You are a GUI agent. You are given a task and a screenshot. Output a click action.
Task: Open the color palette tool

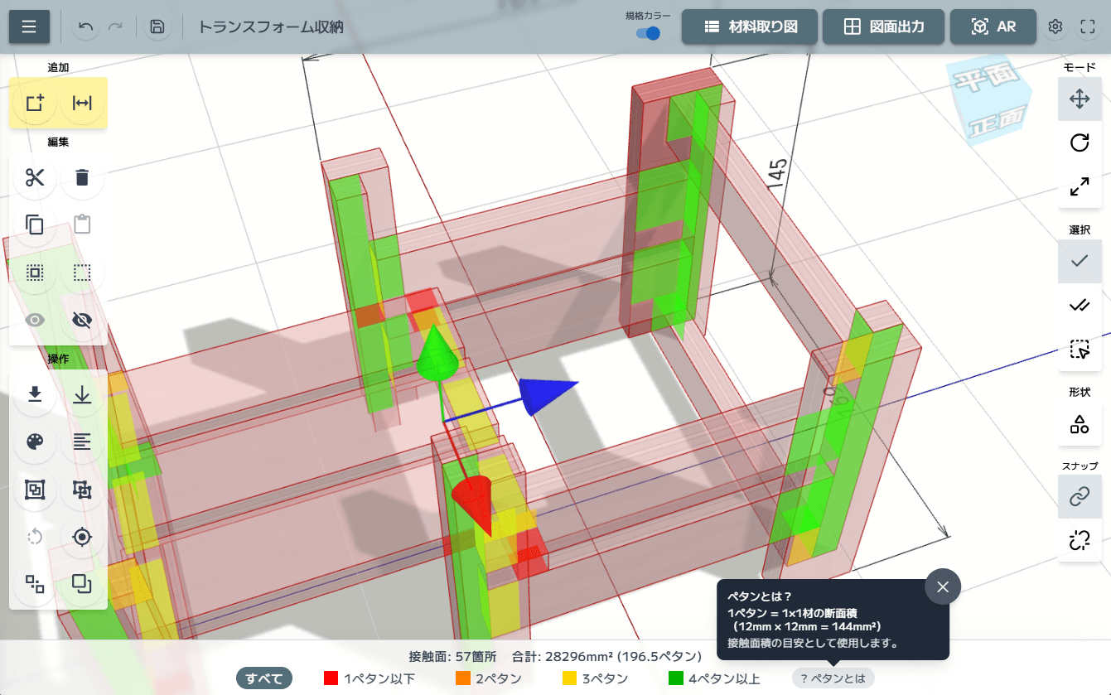click(35, 442)
